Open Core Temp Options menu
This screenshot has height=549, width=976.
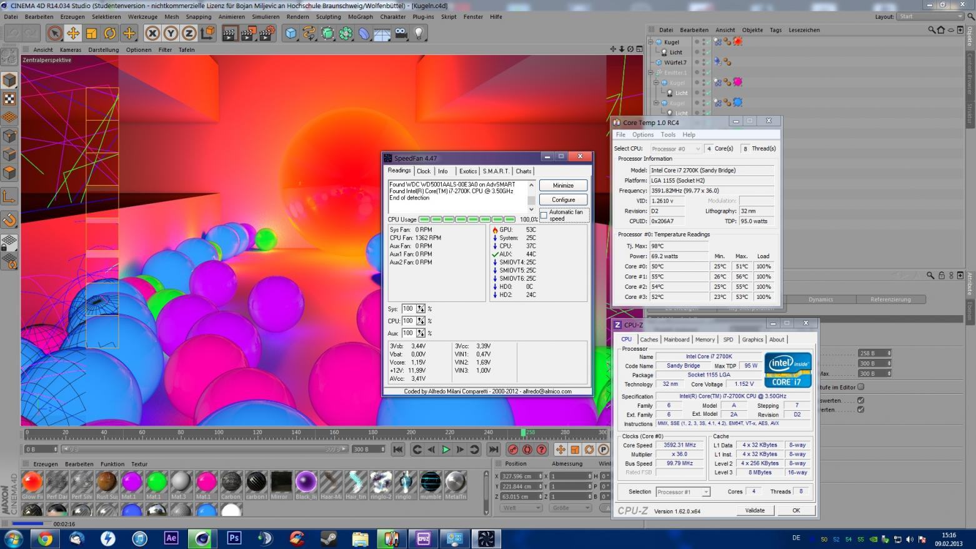(x=642, y=134)
